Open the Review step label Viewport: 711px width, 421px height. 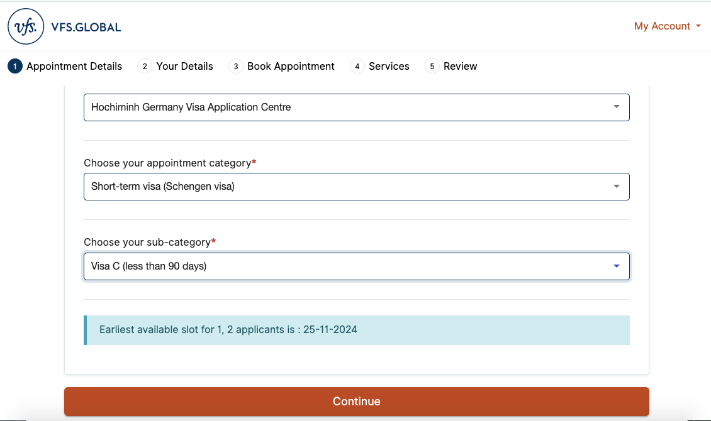tap(460, 66)
